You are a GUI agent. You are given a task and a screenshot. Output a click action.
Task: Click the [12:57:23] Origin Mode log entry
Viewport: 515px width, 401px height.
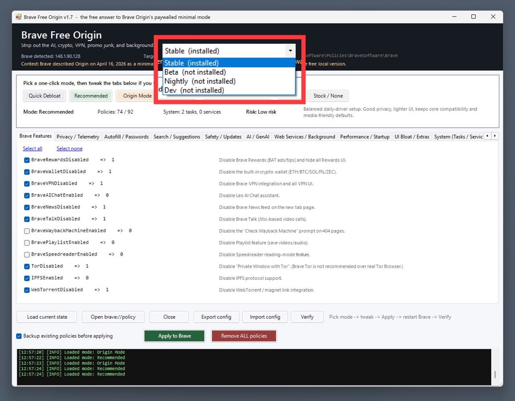pos(72,363)
